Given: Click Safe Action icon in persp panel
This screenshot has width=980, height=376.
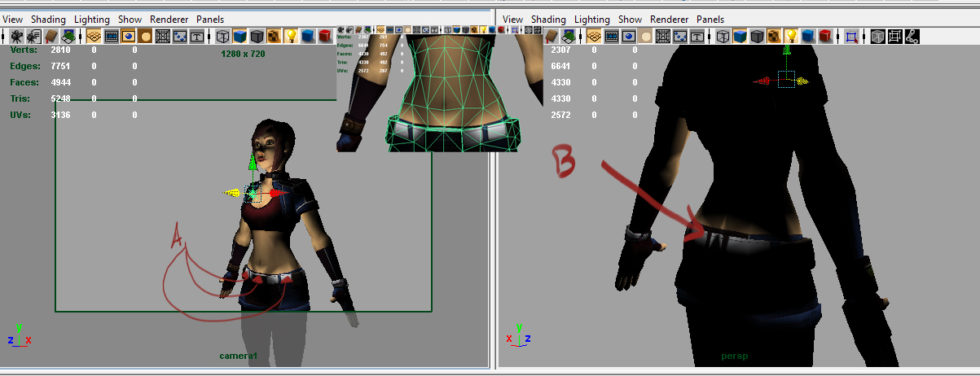Looking at the screenshot, I should pyautogui.click(x=679, y=36).
